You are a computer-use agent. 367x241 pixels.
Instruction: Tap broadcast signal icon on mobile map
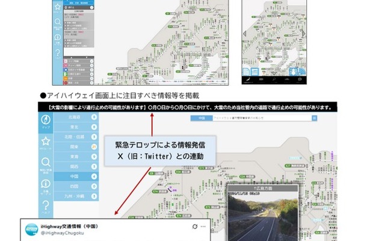coord(302,72)
